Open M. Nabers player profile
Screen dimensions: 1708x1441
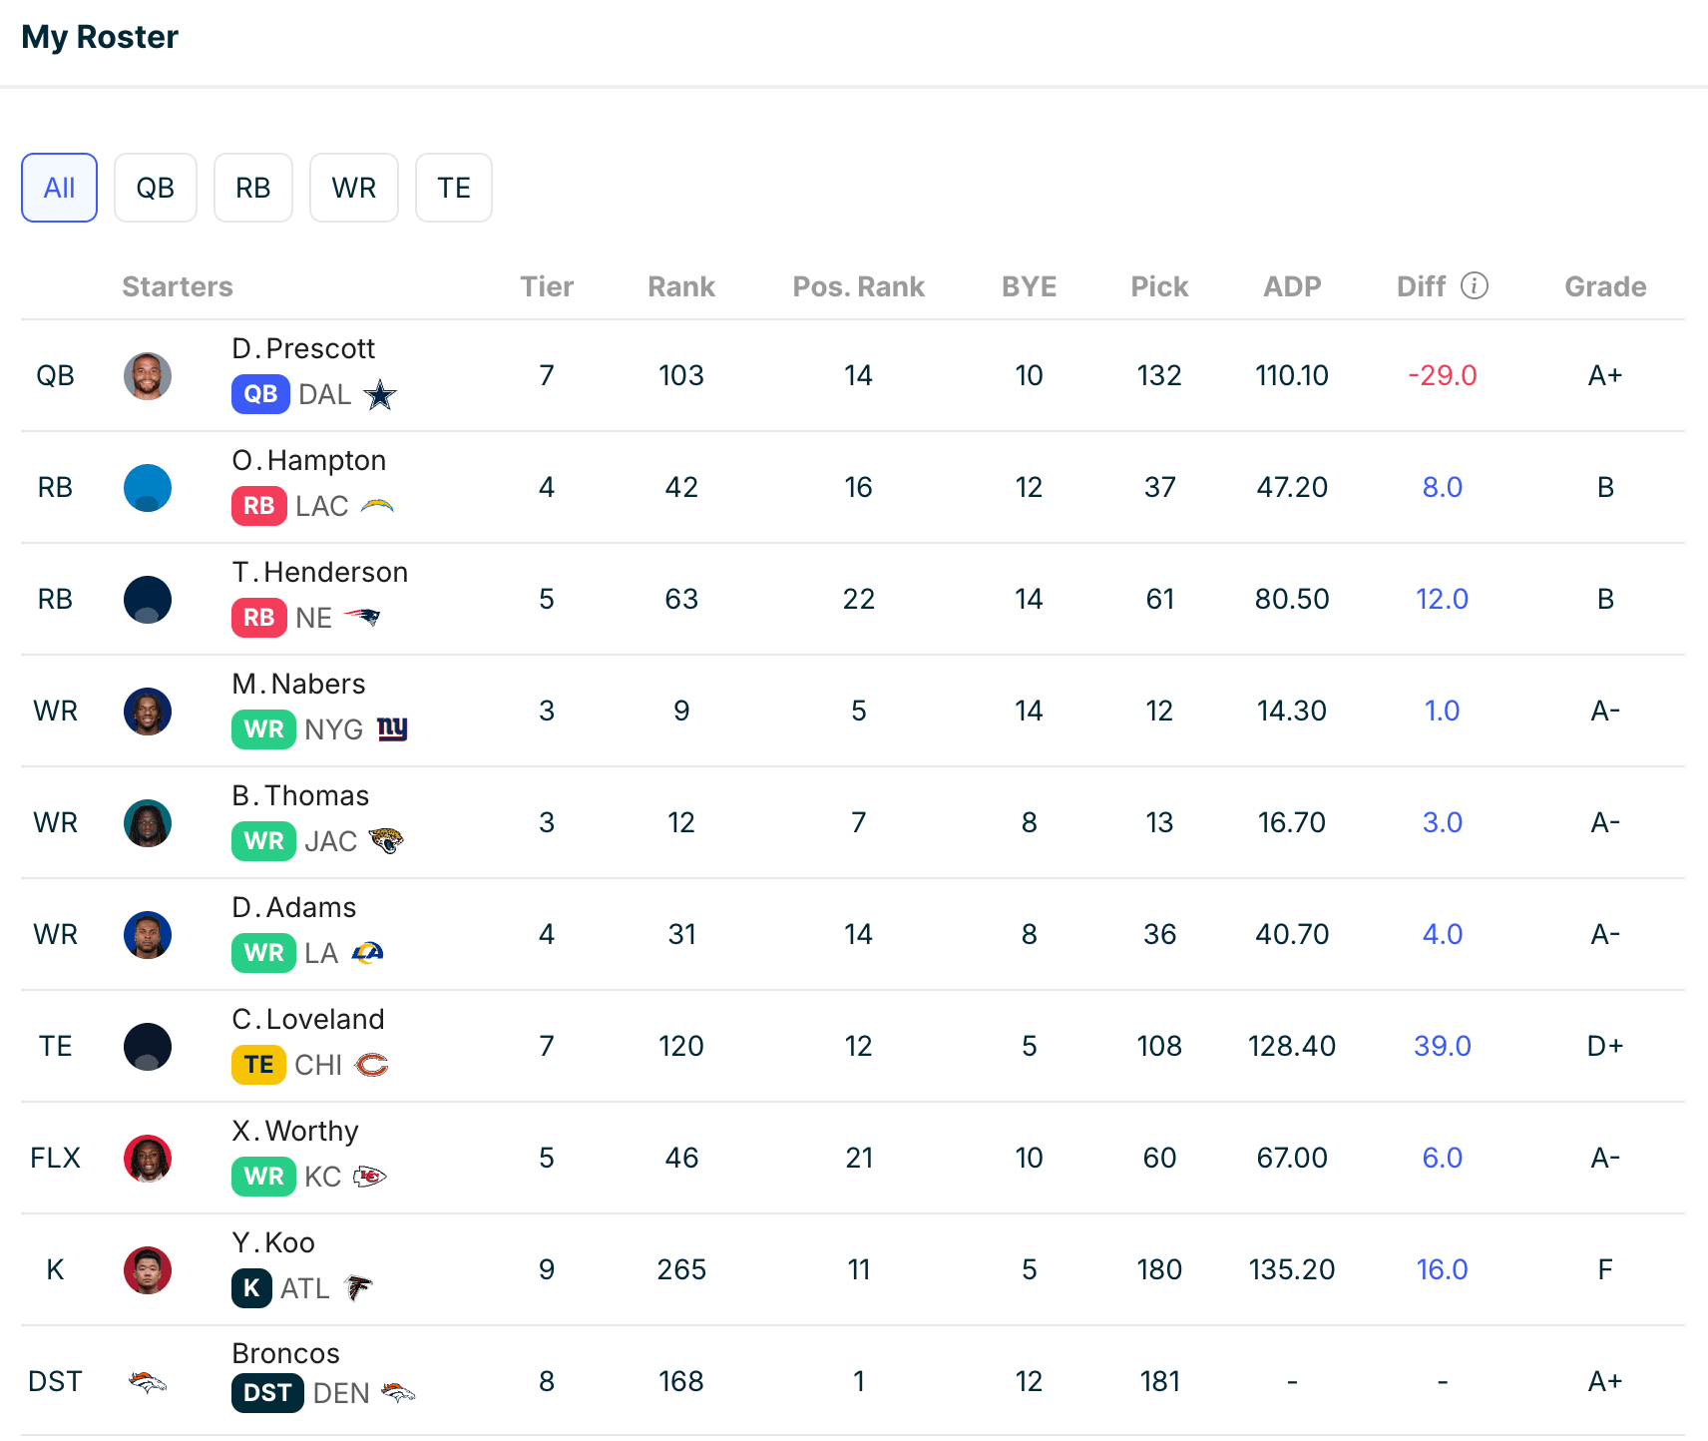(298, 684)
